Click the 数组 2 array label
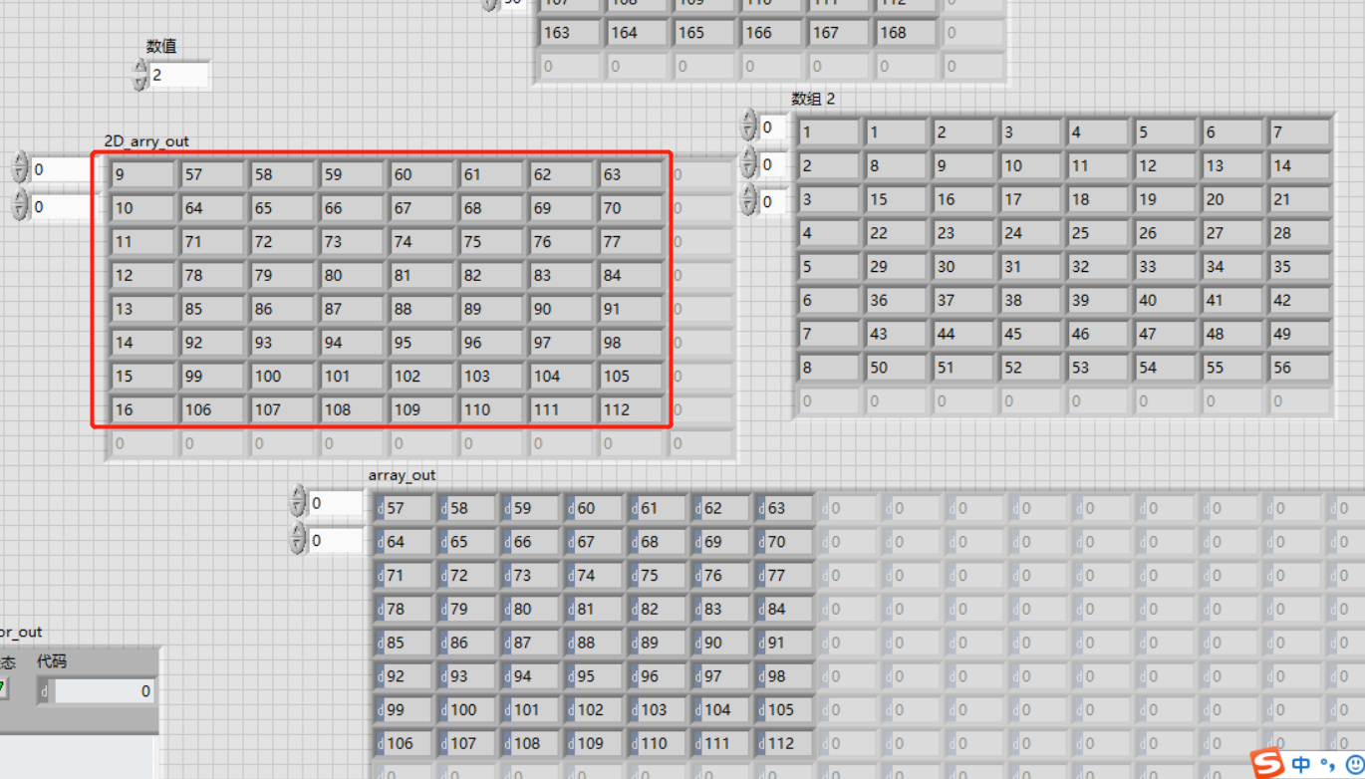The width and height of the screenshot is (1365, 779). (x=813, y=99)
